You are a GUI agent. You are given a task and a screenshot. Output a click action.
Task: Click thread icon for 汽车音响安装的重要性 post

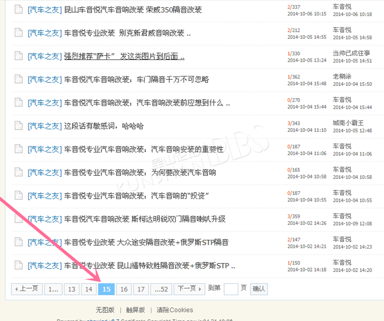pos(18,149)
